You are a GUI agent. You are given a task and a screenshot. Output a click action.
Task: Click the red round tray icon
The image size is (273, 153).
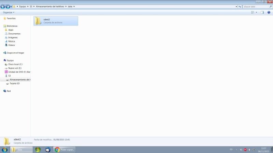(x=245, y=150)
